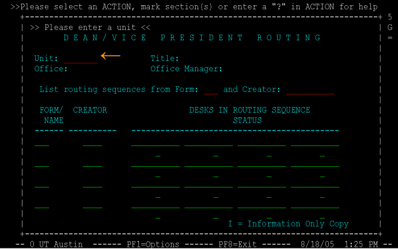The image size is (398, 249).
Task: Click the Unit input field
Action: [x=81, y=59]
